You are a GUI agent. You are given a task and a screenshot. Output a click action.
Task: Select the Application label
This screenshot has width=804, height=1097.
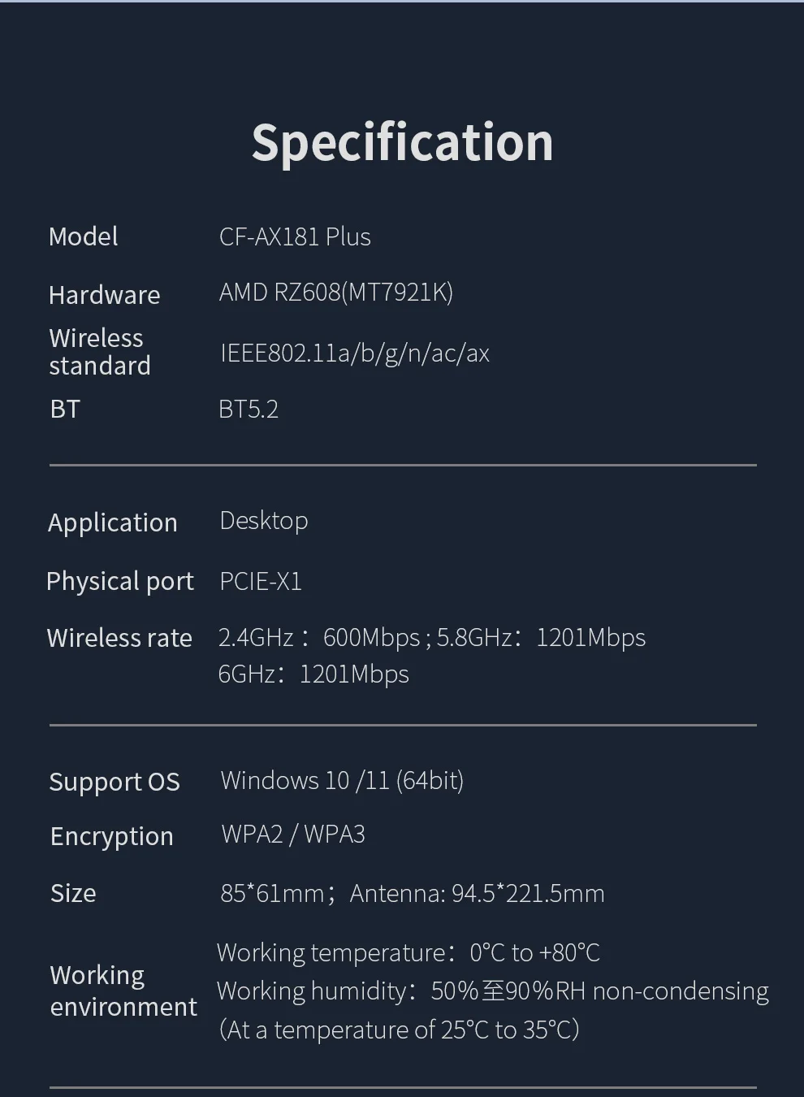[112, 522]
